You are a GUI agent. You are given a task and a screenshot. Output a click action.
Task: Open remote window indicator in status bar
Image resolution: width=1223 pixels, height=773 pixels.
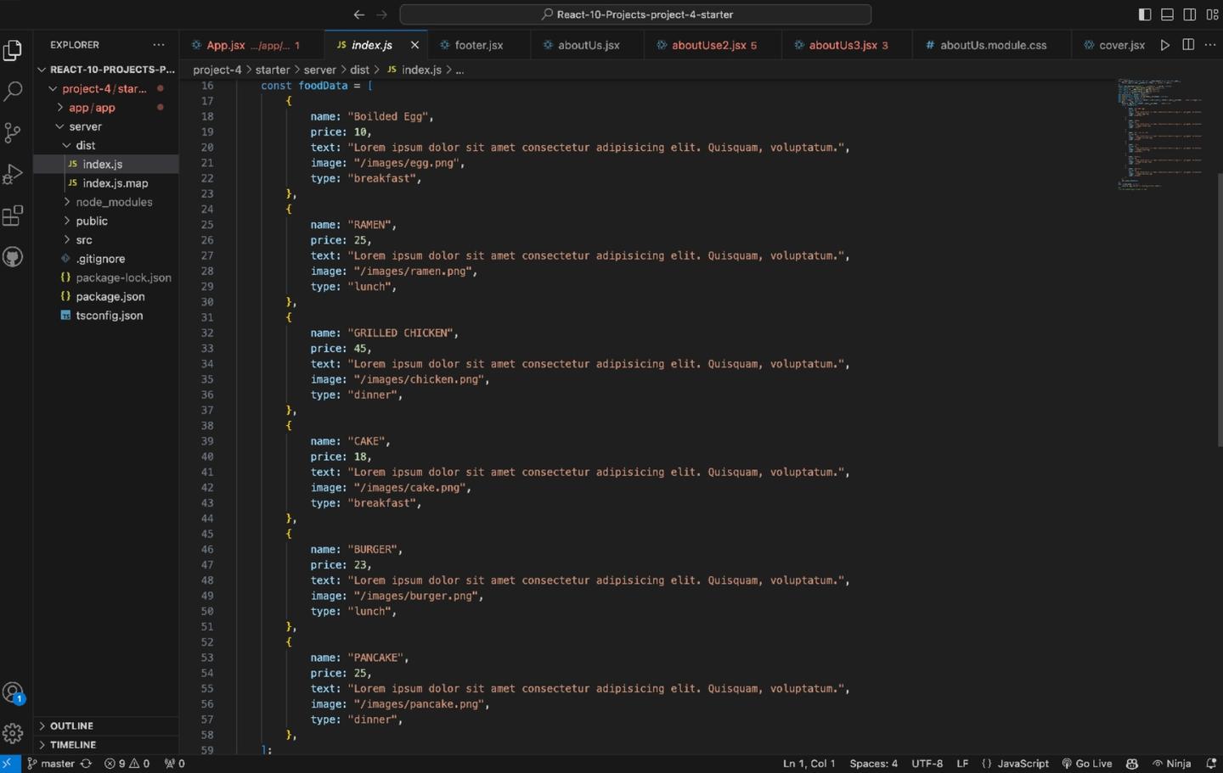[9, 764]
